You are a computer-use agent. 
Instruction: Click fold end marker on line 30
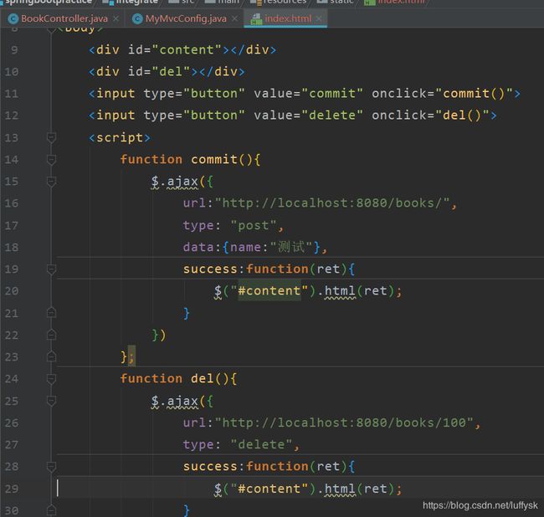pyautogui.click(x=51, y=510)
